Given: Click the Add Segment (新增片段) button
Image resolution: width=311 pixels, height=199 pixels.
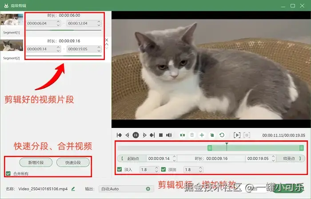Looking at the screenshot, I should (x=36, y=163).
